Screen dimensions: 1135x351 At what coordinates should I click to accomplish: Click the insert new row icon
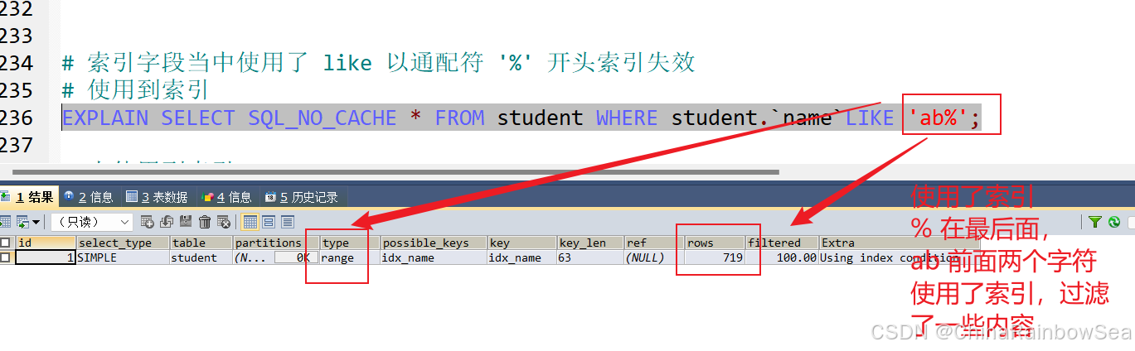147,222
